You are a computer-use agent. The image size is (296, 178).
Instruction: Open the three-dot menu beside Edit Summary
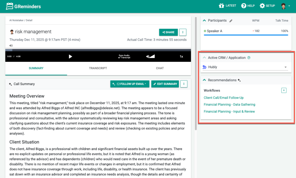(x=184, y=84)
